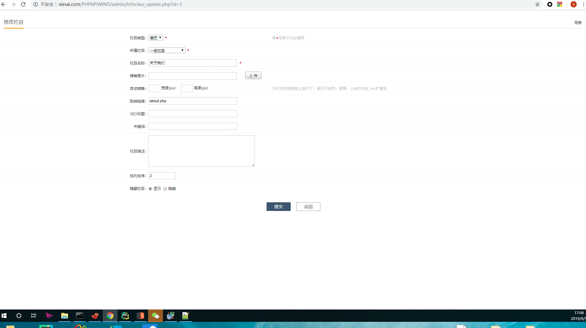586x328 pixels.
Task: Open the Chrome three-dot menu
Action: pyautogui.click(x=584, y=4)
